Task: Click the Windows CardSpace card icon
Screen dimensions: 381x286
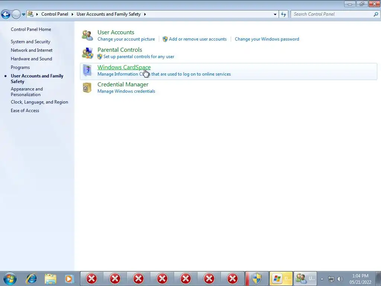Action: pos(87,70)
